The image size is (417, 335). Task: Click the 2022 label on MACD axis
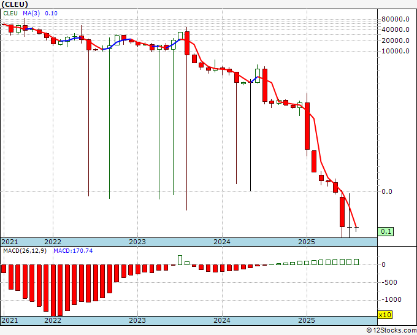[x=53, y=320]
